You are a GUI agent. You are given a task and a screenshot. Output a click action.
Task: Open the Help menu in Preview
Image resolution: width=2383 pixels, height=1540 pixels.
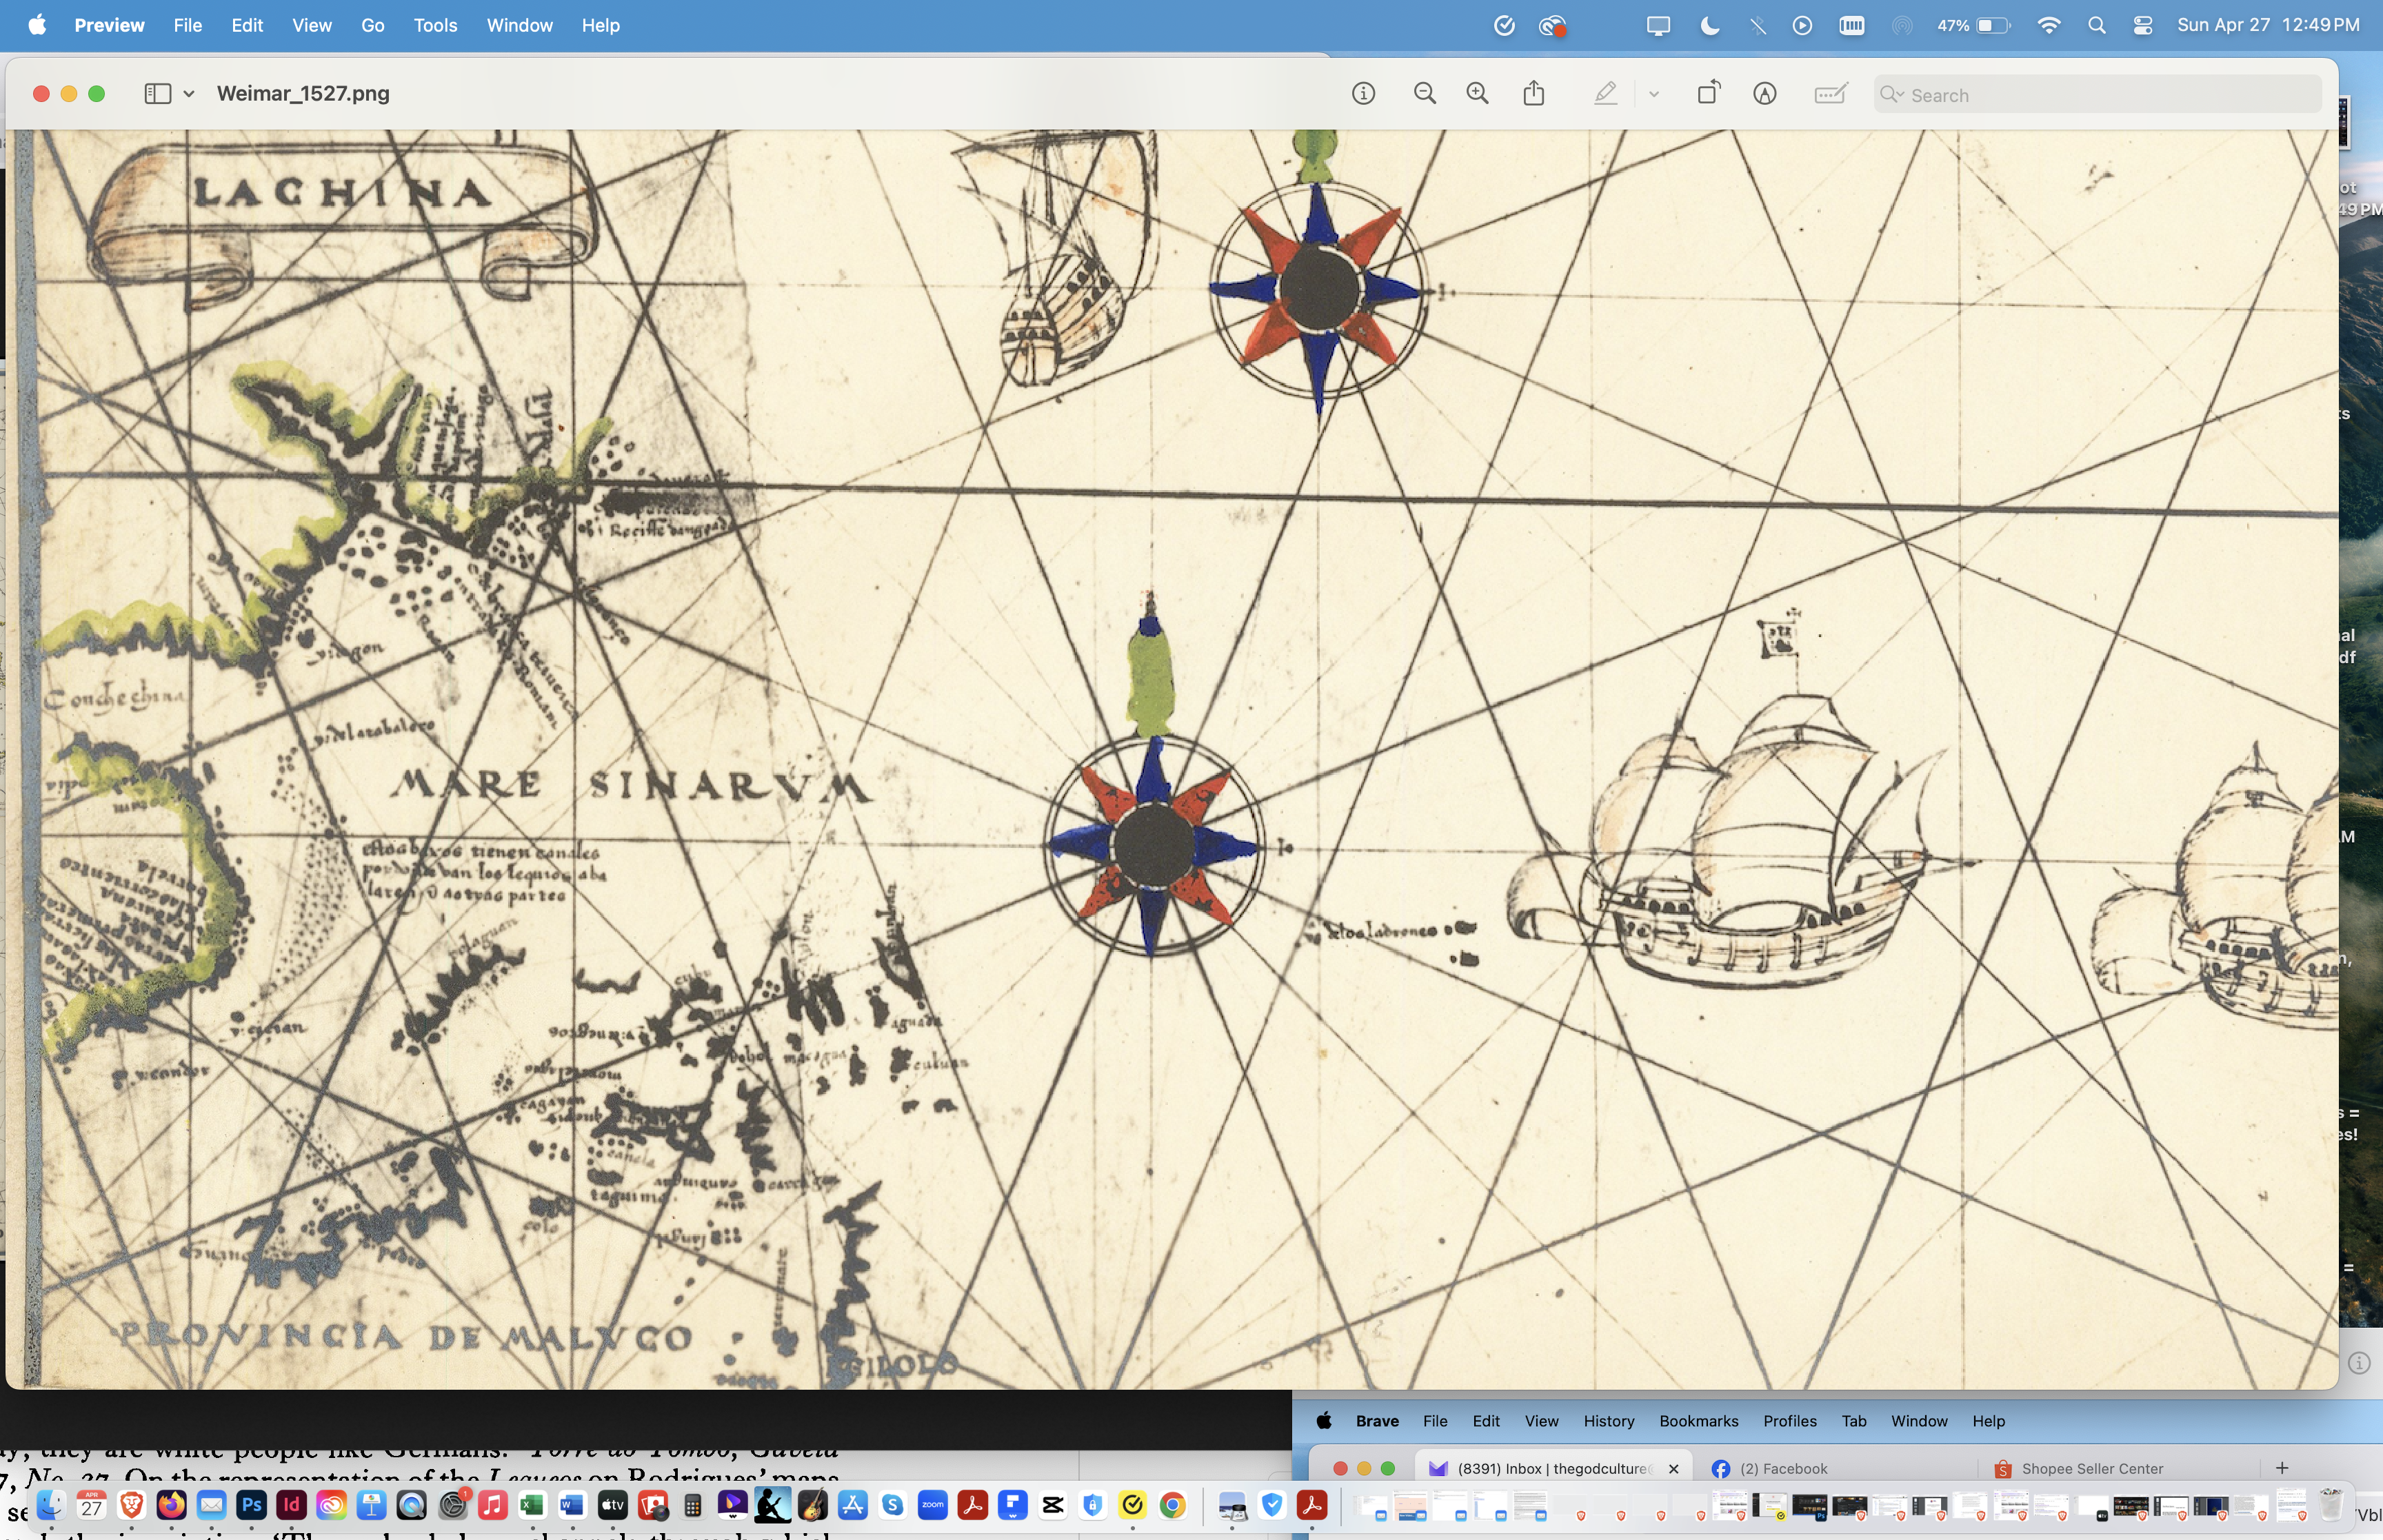[601, 25]
